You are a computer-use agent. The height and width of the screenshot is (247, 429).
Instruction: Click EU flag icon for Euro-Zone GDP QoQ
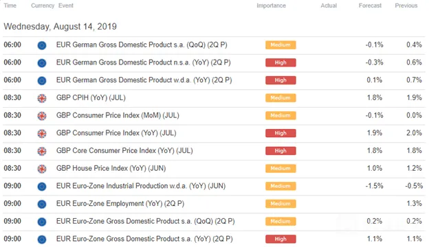pyautogui.click(x=42, y=222)
